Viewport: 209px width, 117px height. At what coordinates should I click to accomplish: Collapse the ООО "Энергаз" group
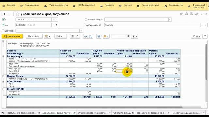3,82
